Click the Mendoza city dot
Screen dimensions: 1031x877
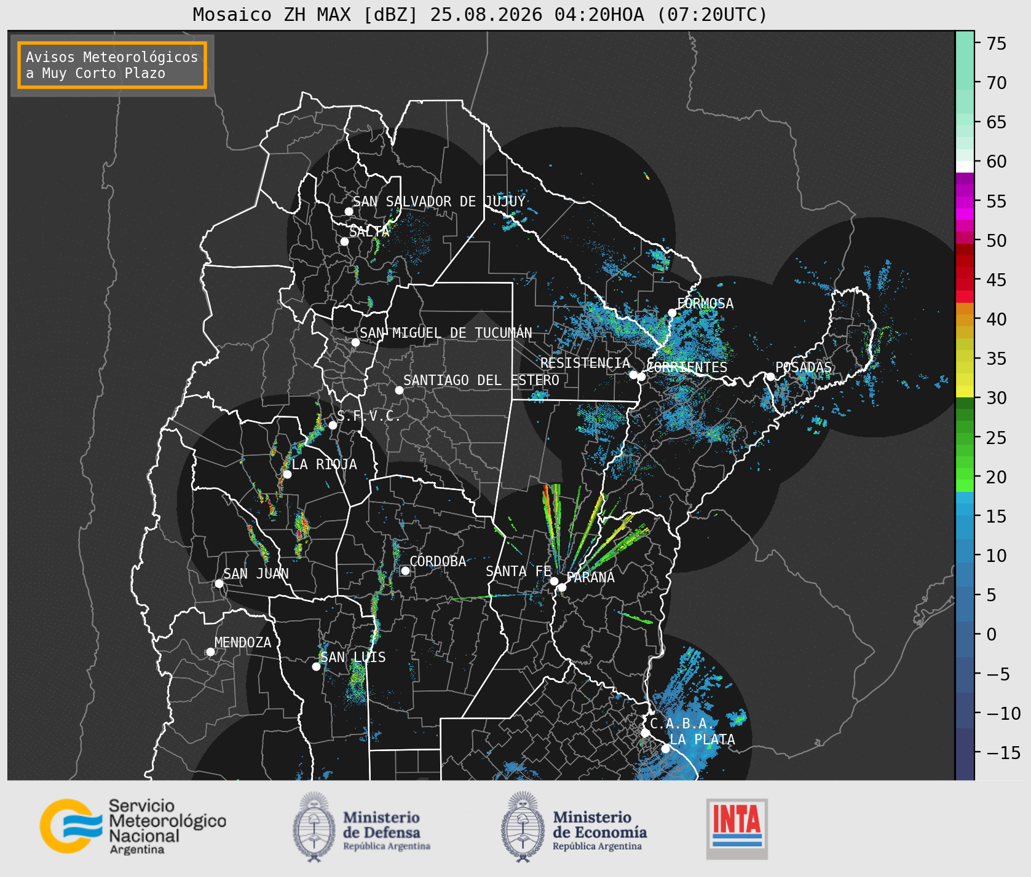[210, 652]
